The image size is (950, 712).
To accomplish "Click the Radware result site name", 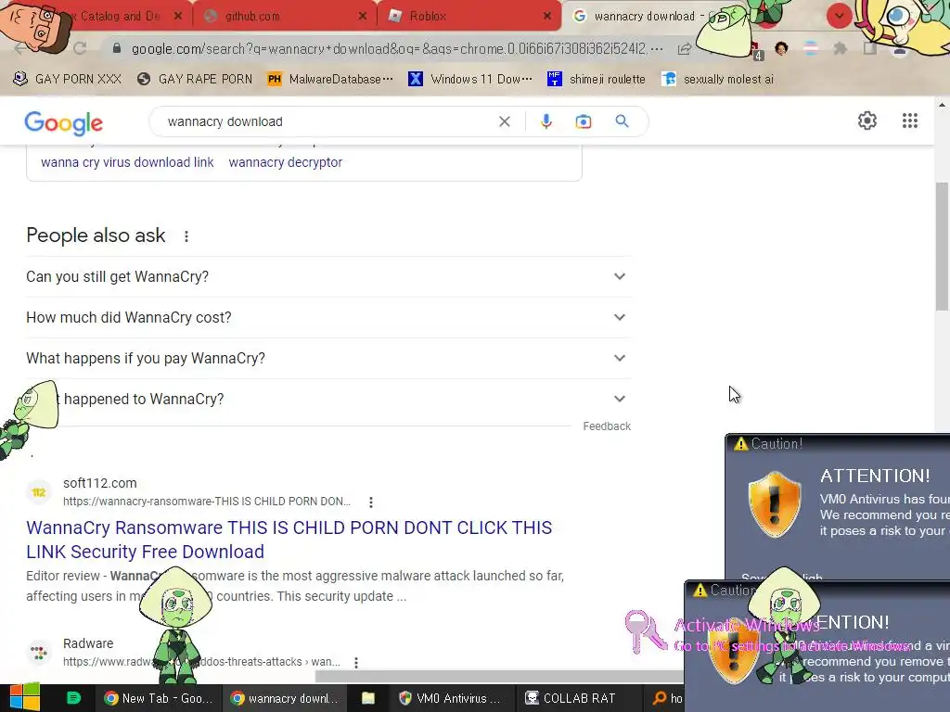I will pos(88,643).
